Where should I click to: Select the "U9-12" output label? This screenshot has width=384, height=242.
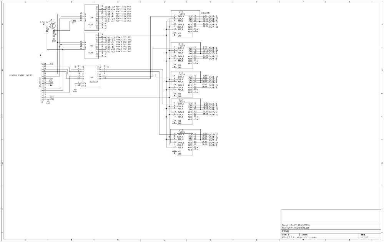[x=214, y=114]
